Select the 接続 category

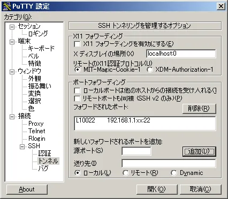pyautogui.click(x=24, y=116)
